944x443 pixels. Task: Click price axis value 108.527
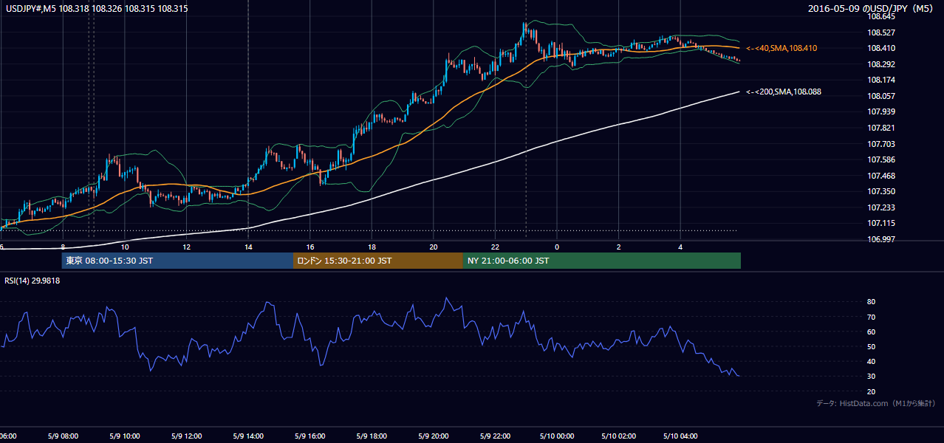880,32
